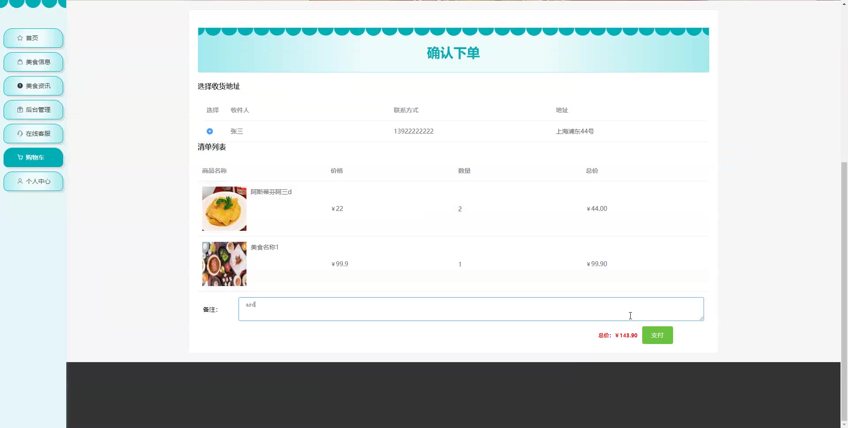Select the address radio button for 张三
The image size is (848, 428).
(x=210, y=131)
